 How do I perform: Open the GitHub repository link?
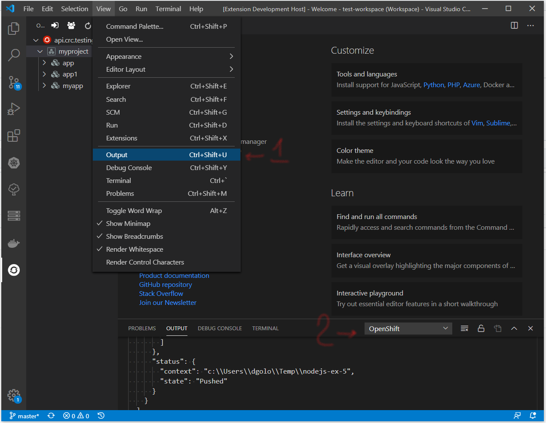(165, 284)
